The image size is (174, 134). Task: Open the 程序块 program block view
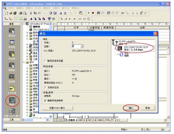click(12, 32)
